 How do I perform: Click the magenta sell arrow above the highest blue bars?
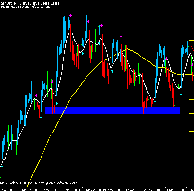click(70, 15)
